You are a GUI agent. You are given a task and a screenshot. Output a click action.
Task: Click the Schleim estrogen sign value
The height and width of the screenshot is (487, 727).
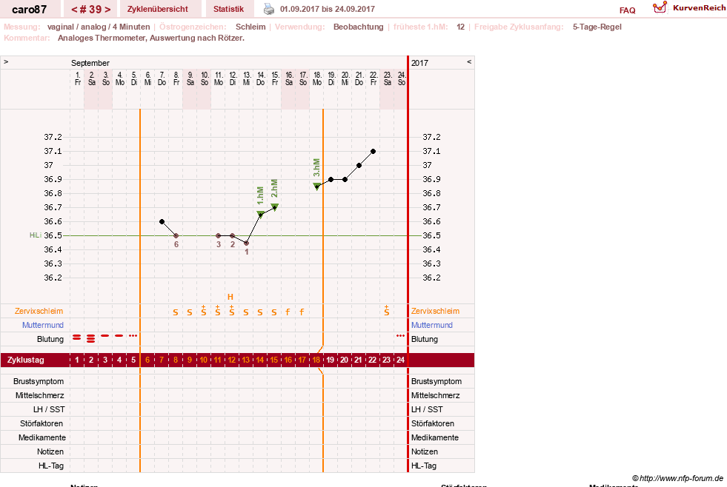(250, 27)
